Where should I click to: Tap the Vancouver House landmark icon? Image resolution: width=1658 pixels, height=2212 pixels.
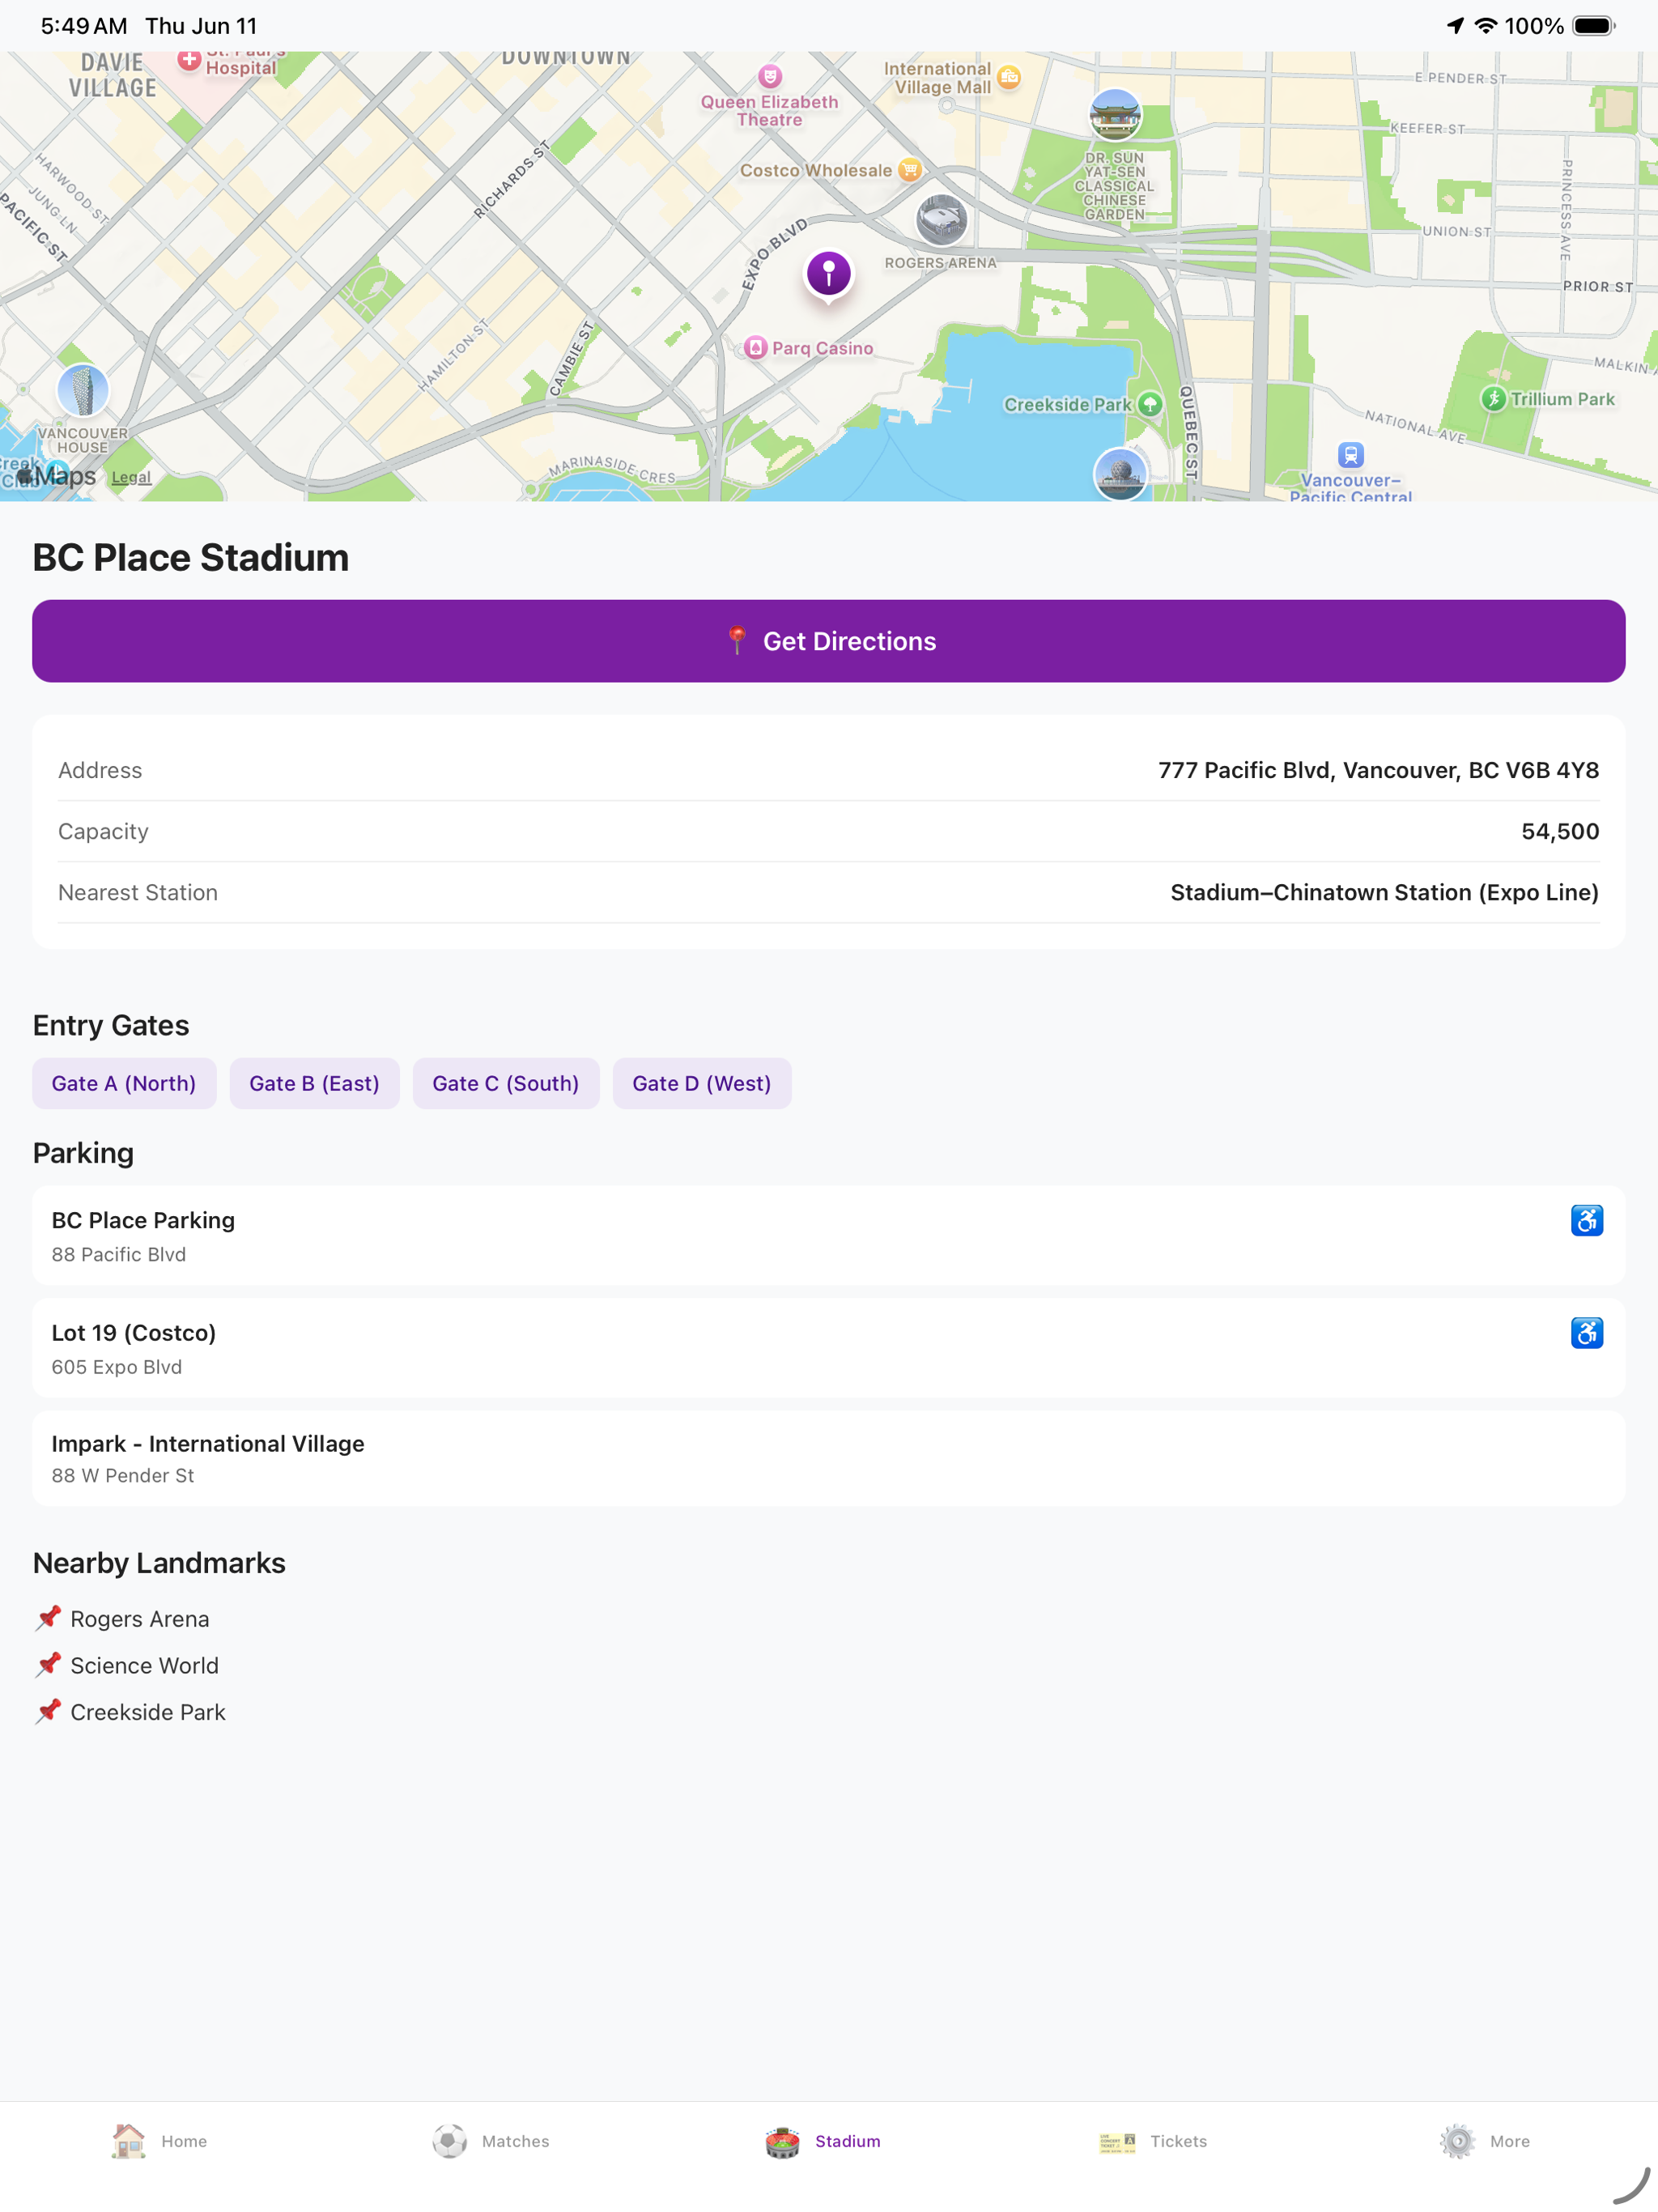tap(83, 390)
